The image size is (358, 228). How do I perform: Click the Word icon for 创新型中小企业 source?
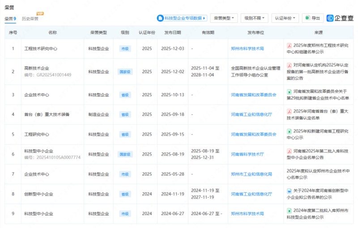tap(290, 191)
